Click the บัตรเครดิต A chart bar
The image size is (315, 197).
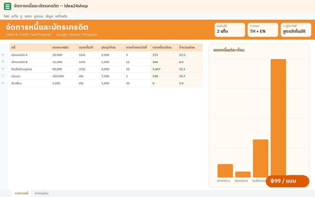pyautogui.click(x=225, y=171)
